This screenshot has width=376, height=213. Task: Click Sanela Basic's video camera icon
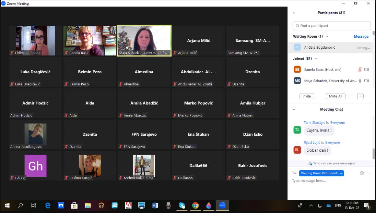(366, 70)
